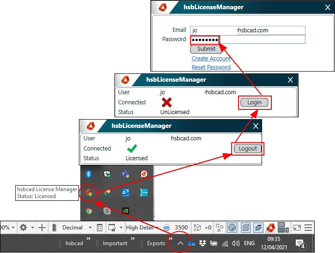The width and height of the screenshot is (335, 253).
Task: Expand the hsbcad toolbar chevron
Action: (x=89, y=238)
